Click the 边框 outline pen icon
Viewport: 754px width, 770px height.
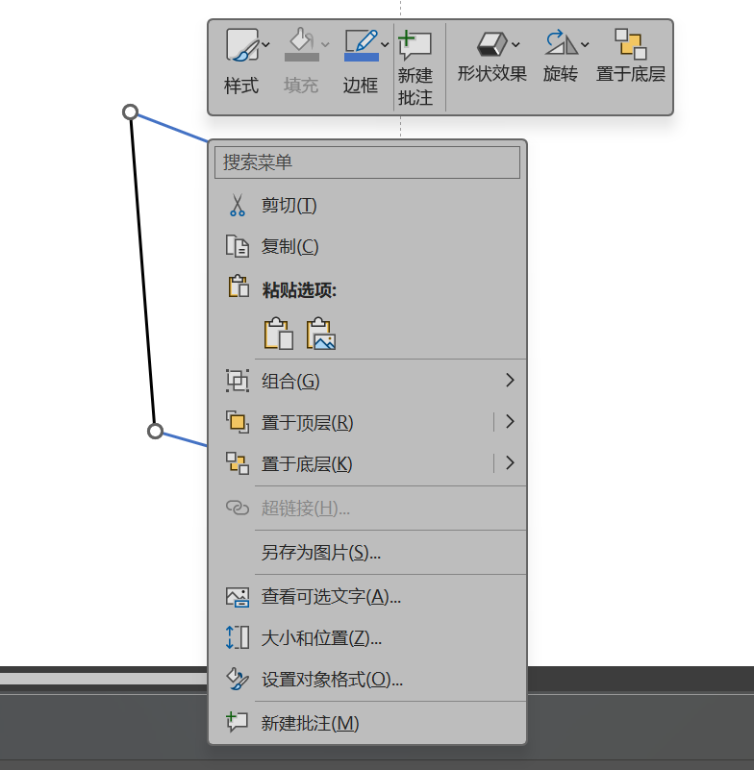tap(362, 40)
